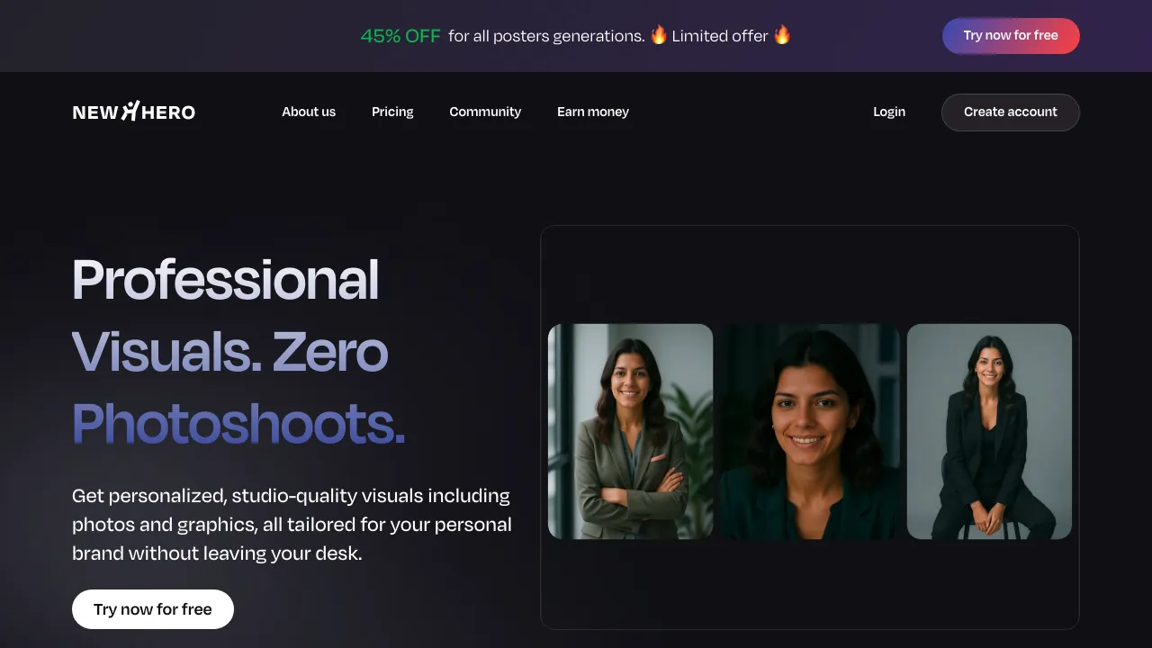Click the fire emoji before 'Limited offer'
1152x648 pixels.
tap(659, 35)
